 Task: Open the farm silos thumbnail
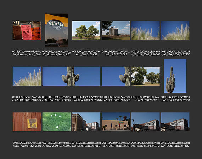click(x=116, y=30)
